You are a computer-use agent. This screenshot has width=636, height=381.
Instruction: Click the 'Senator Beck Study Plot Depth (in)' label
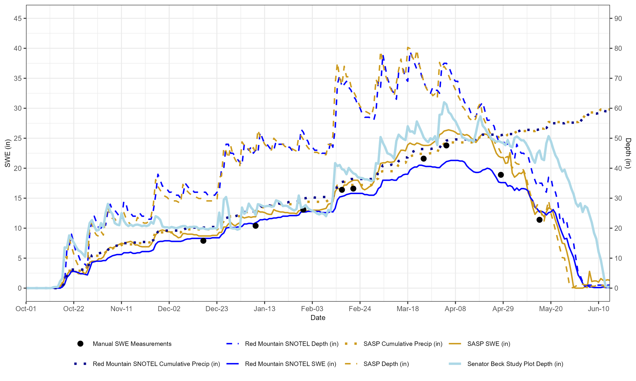tap(515, 364)
